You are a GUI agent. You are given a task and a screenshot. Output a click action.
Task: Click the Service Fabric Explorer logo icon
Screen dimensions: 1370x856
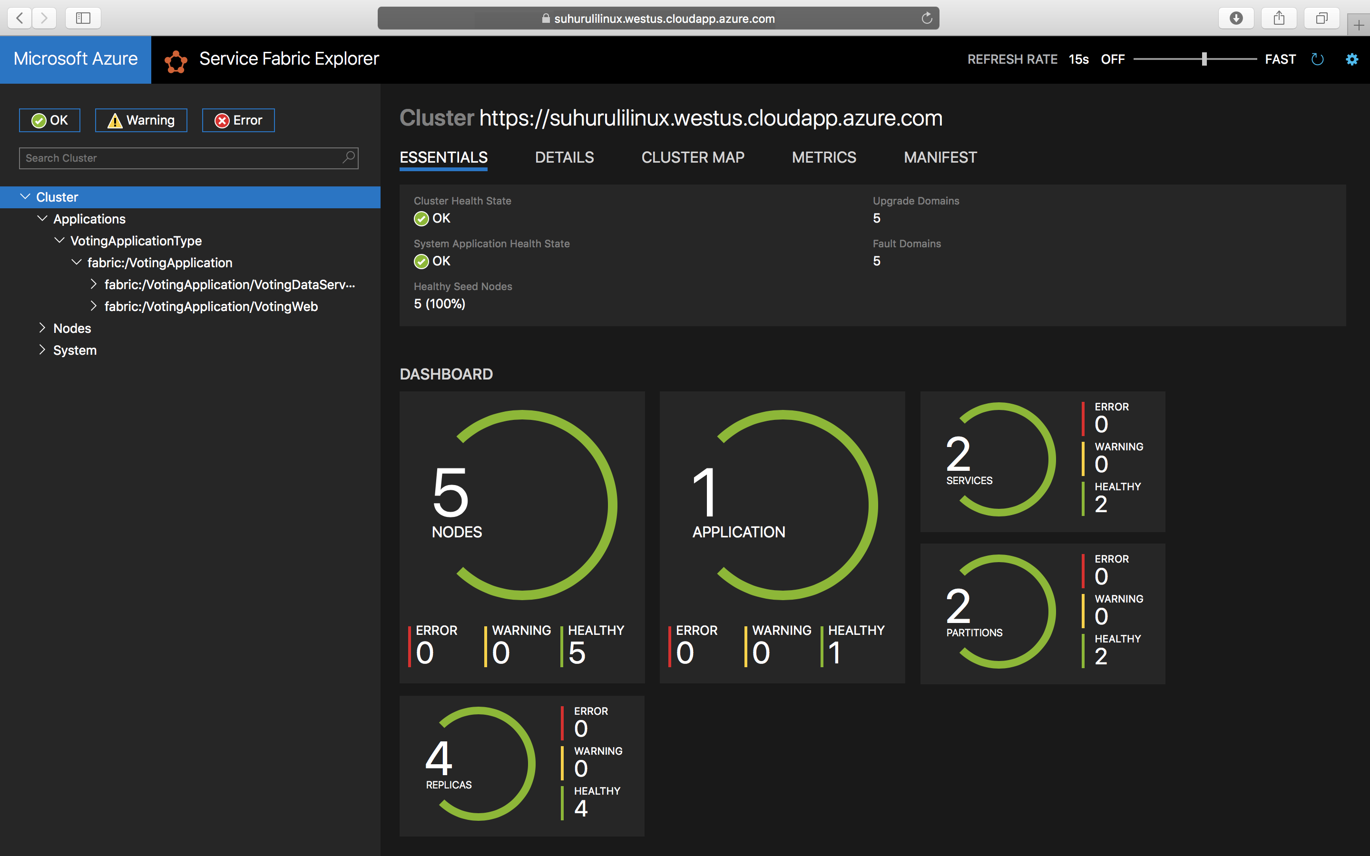[175, 58]
